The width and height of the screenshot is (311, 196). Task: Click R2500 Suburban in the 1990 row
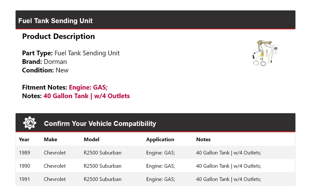(102, 166)
